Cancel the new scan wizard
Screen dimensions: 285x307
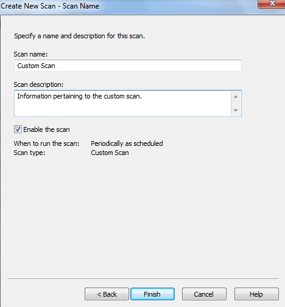(204, 294)
